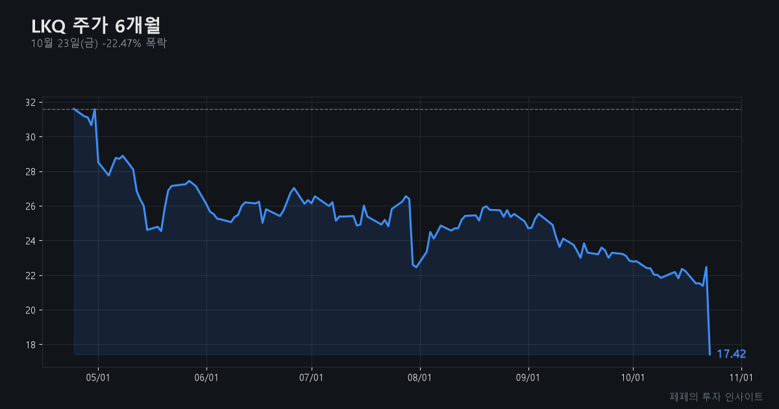Click the y-axis label 20
The height and width of the screenshot is (409, 779).
pos(31,310)
